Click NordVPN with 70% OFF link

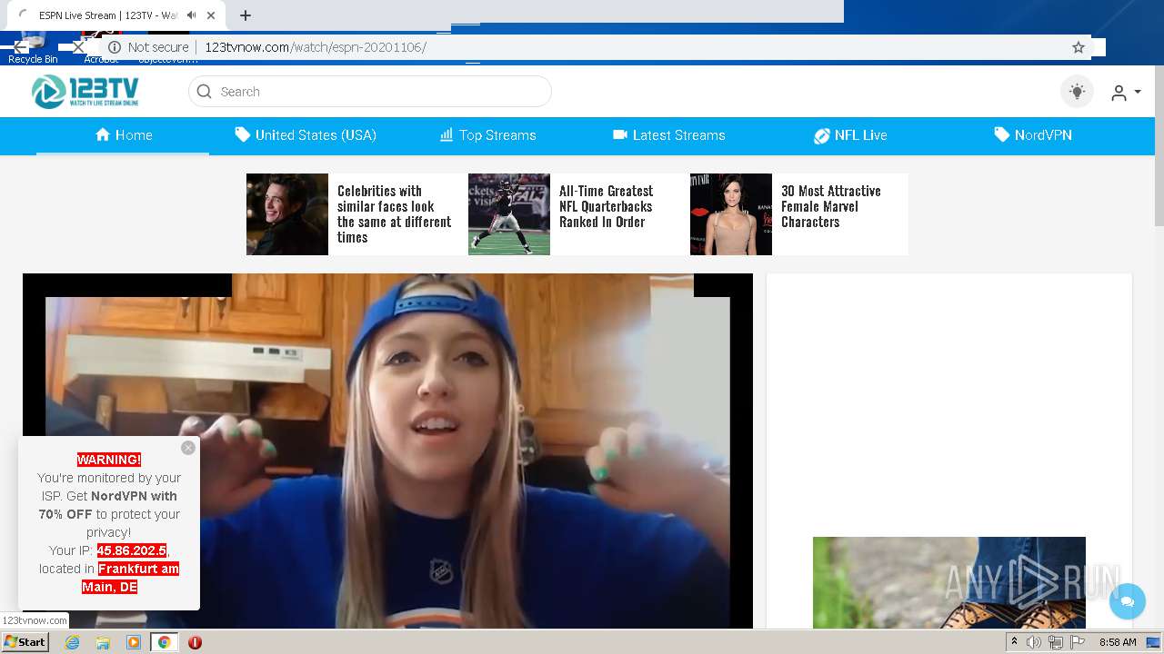(x=108, y=505)
